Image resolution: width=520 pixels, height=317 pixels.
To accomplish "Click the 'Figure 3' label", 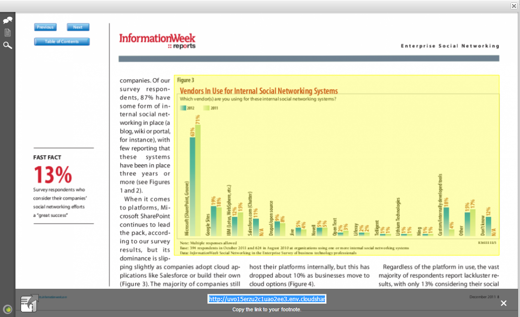I will click(x=185, y=80).
